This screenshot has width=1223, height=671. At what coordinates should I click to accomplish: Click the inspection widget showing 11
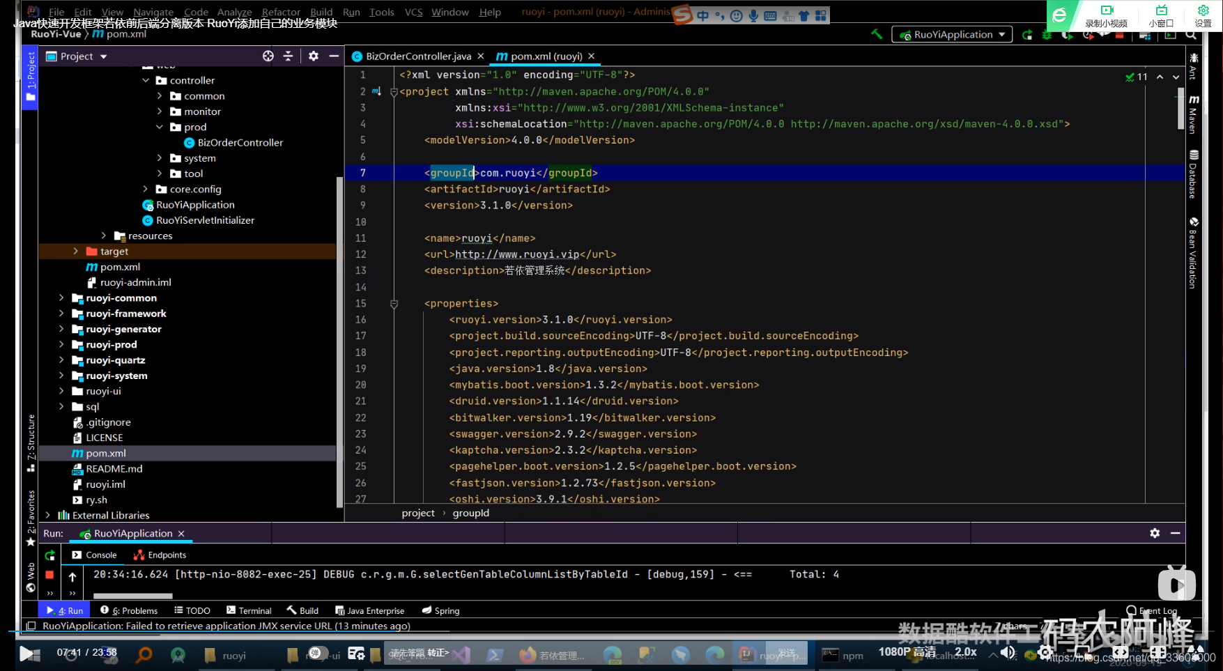pos(1136,77)
